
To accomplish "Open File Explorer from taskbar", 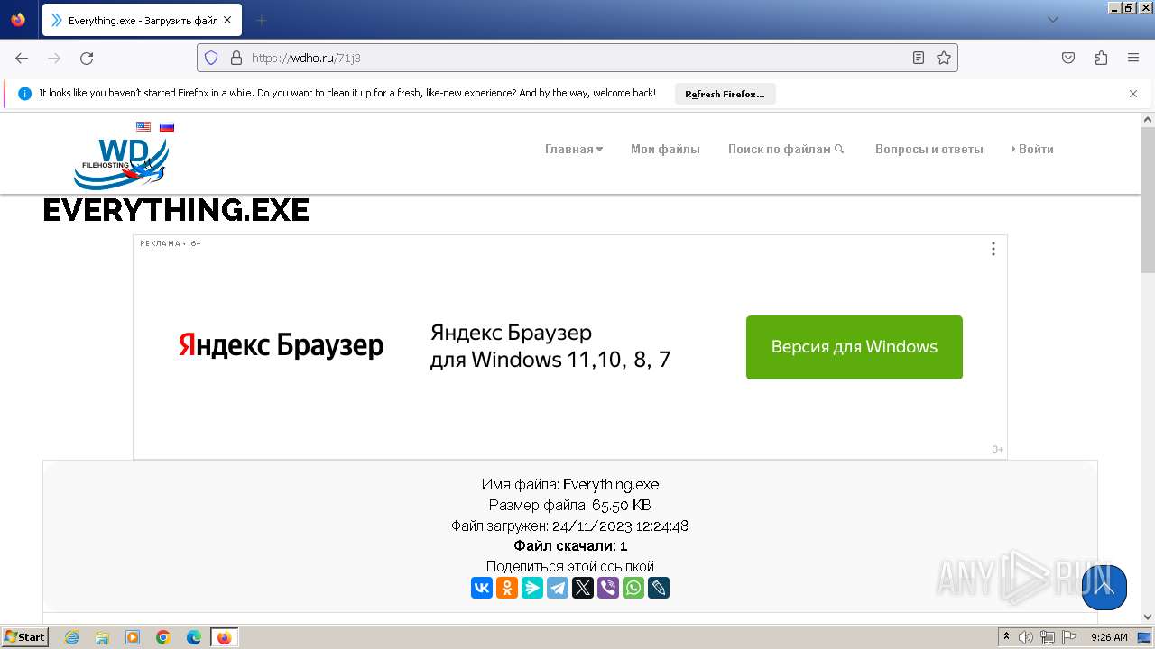I will point(102,637).
